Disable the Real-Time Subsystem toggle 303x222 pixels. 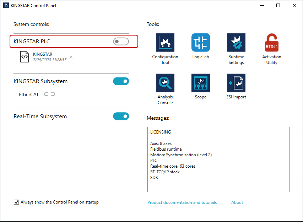click(x=121, y=117)
